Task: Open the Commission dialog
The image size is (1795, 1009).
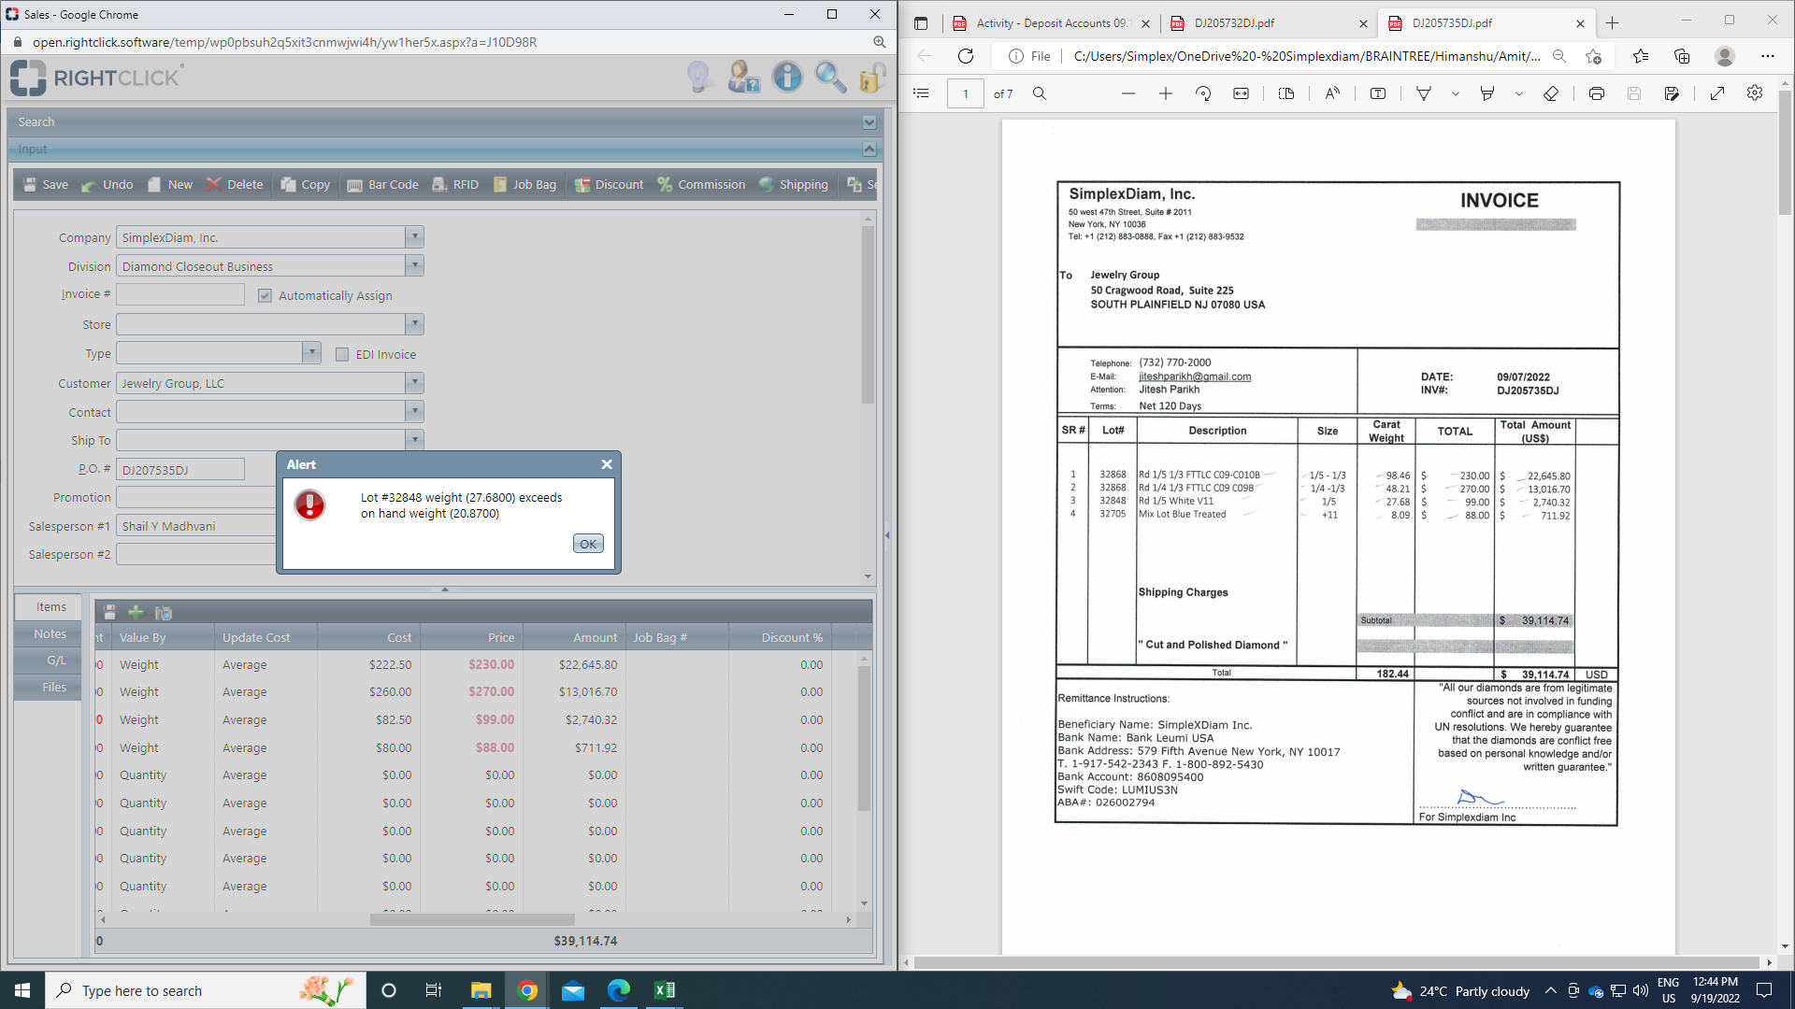Action: (701, 185)
